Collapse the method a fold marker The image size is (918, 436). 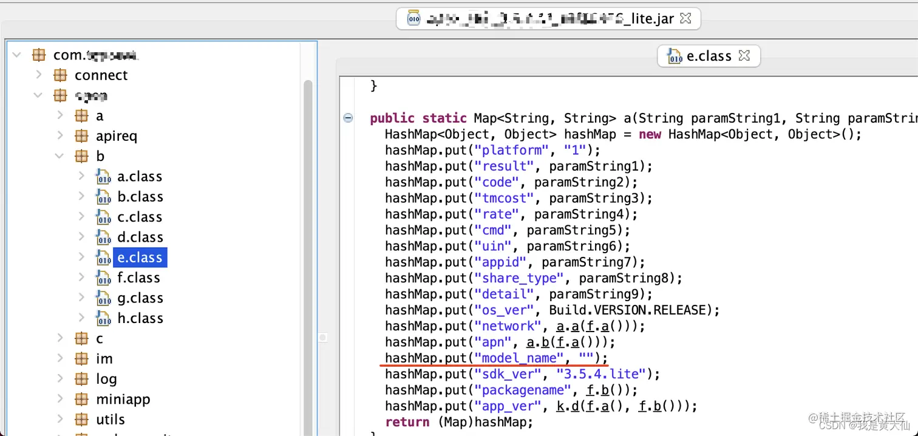pos(348,118)
